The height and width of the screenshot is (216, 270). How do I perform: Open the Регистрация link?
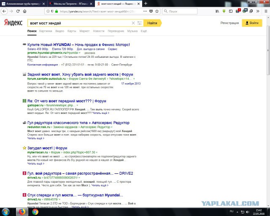pyautogui.click(x=229, y=23)
